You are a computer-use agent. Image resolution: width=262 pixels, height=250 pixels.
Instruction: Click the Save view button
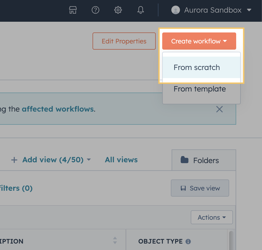[x=200, y=188]
